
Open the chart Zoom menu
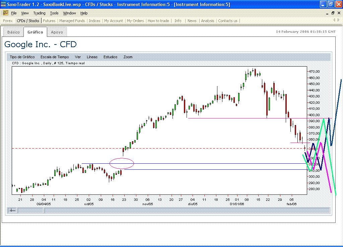point(128,57)
